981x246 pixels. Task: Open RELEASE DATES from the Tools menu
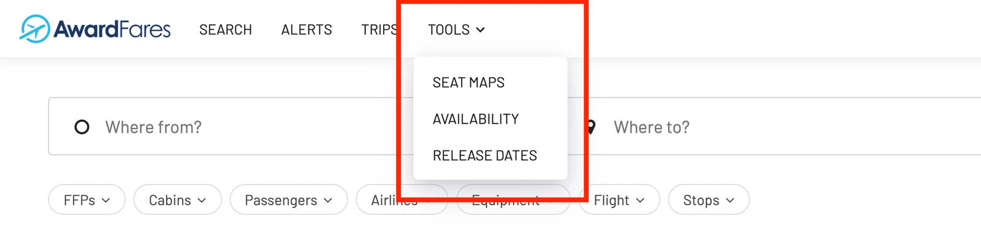coord(484,155)
